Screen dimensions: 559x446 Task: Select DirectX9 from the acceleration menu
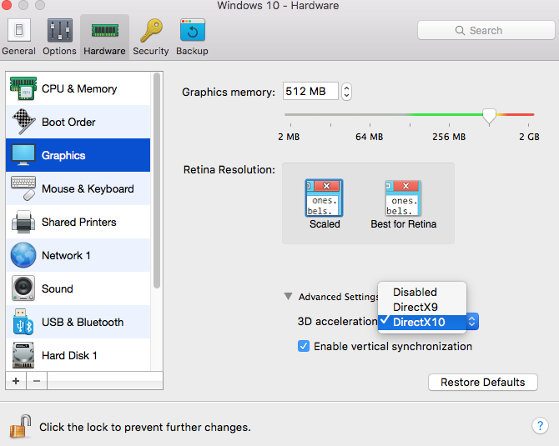point(415,307)
